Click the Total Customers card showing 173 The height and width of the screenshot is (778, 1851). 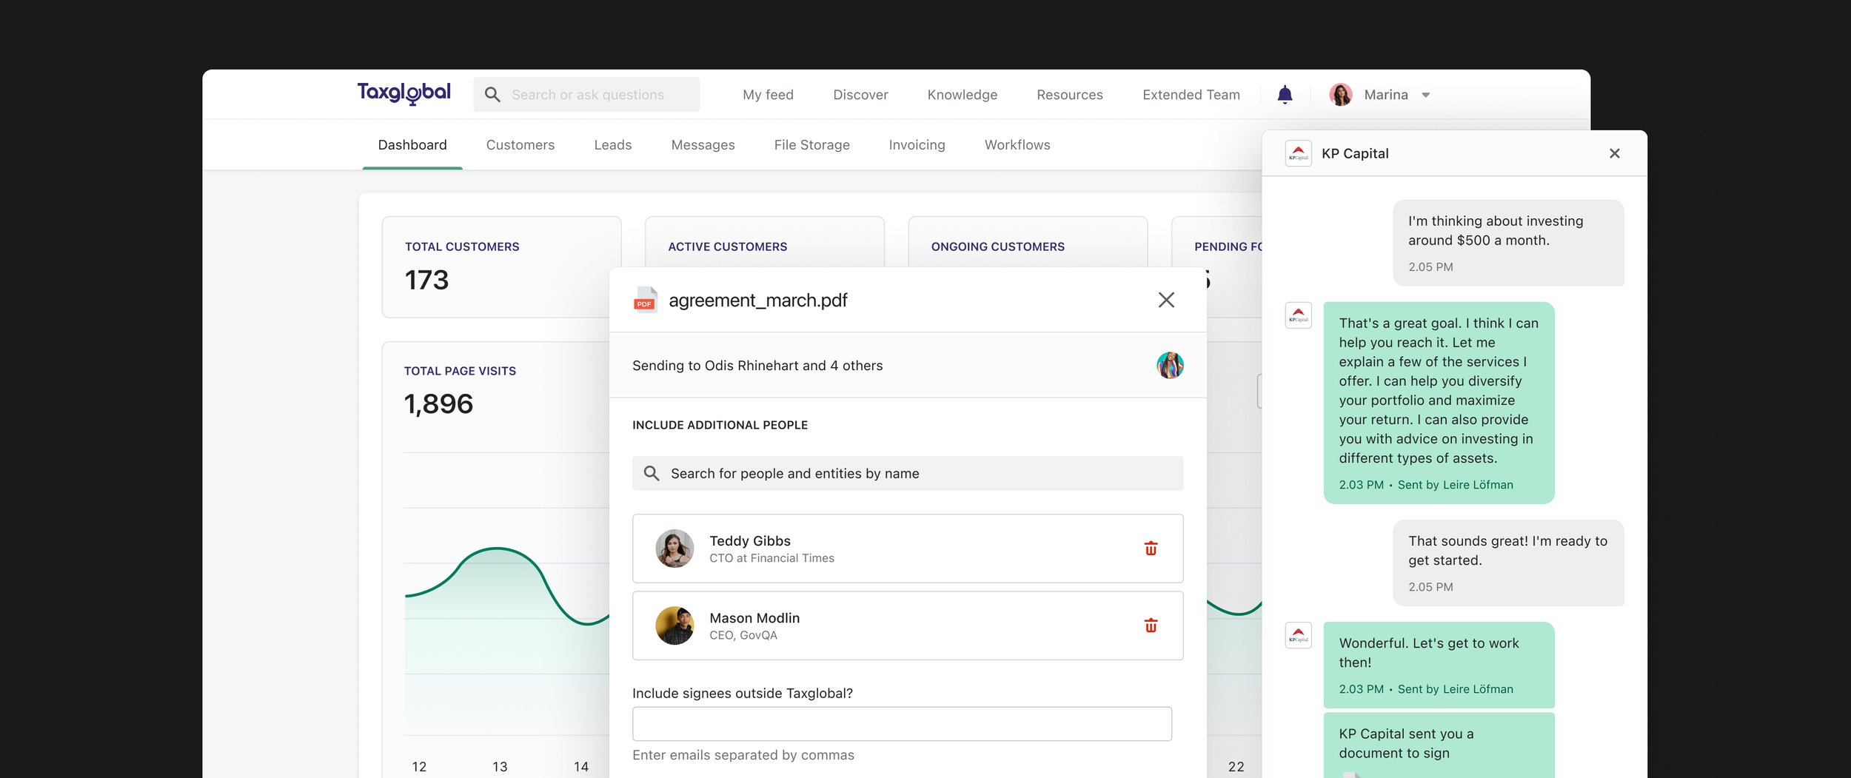501,267
